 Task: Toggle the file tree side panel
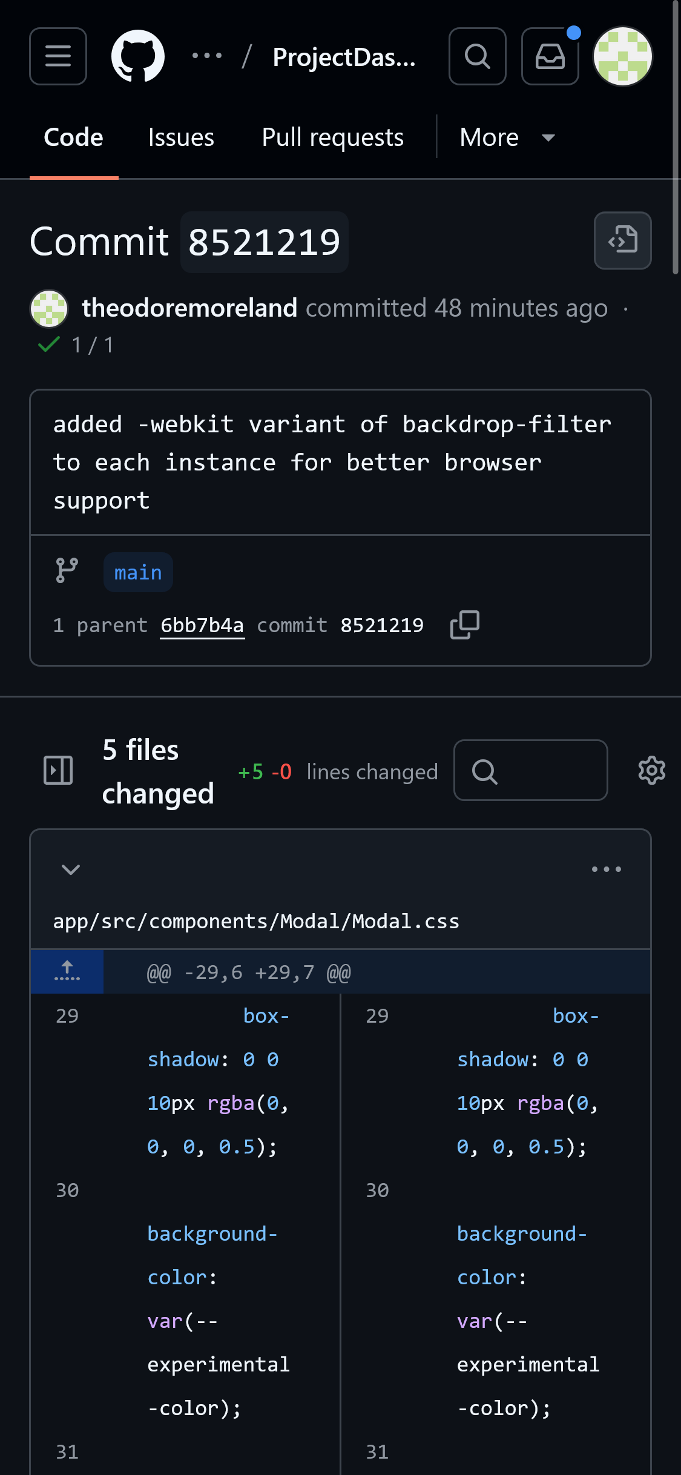click(x=58, y=771)
